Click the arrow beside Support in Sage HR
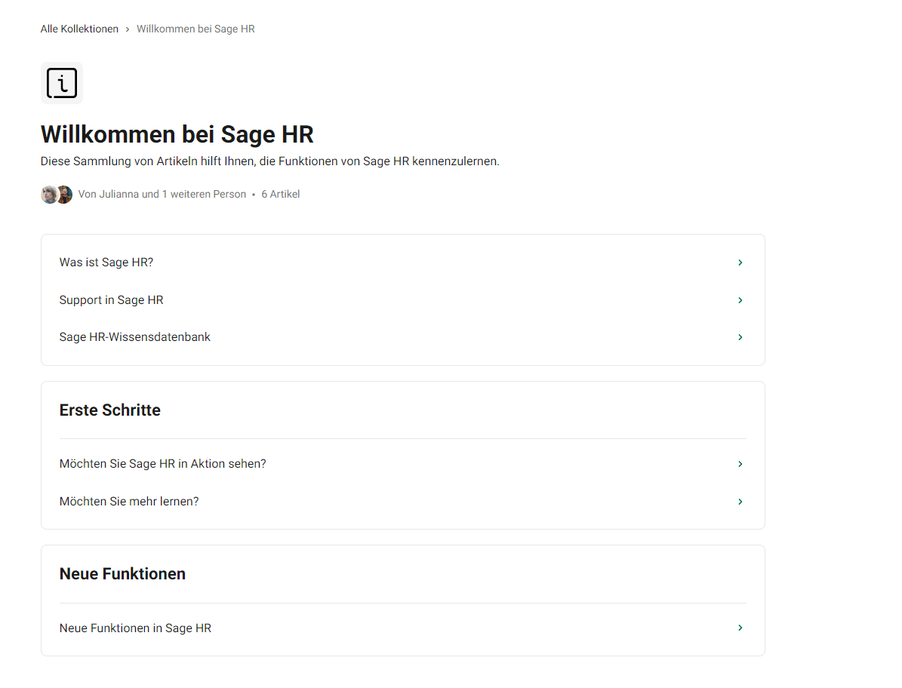 click(x=740, y=300)
